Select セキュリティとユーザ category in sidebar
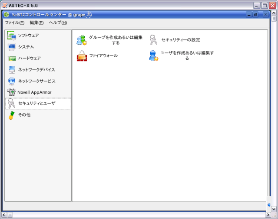This screenshot has width=278, height=219. (x=36, y=104)
